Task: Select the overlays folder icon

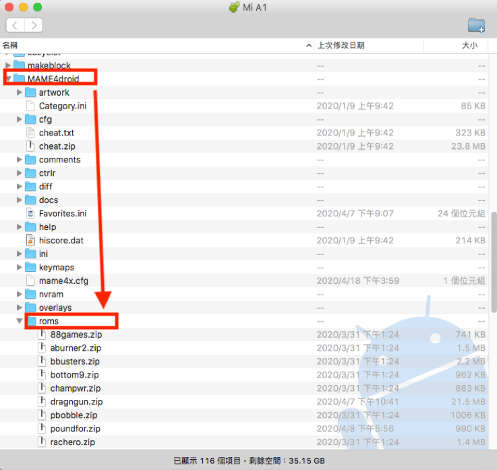Action: (30, 307)
